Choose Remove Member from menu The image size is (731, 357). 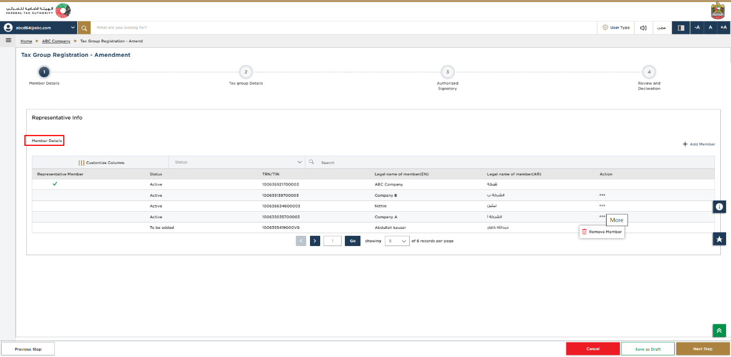click(x=602, y=232)
